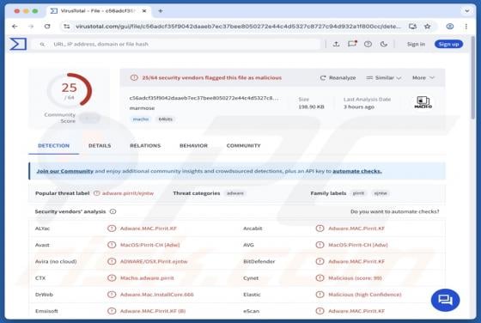
Task: Open the Join our Community link
Action: pyautogui.click(x=65, y=171)
